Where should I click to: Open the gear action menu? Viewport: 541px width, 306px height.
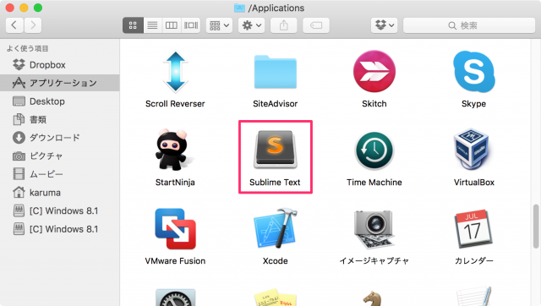[252, 25]
